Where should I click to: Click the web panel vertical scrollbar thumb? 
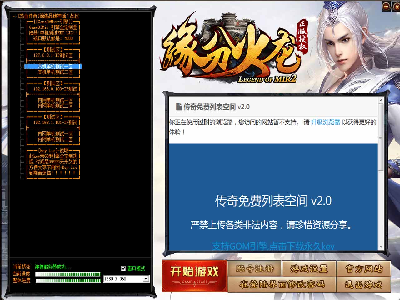pos(381,137)
